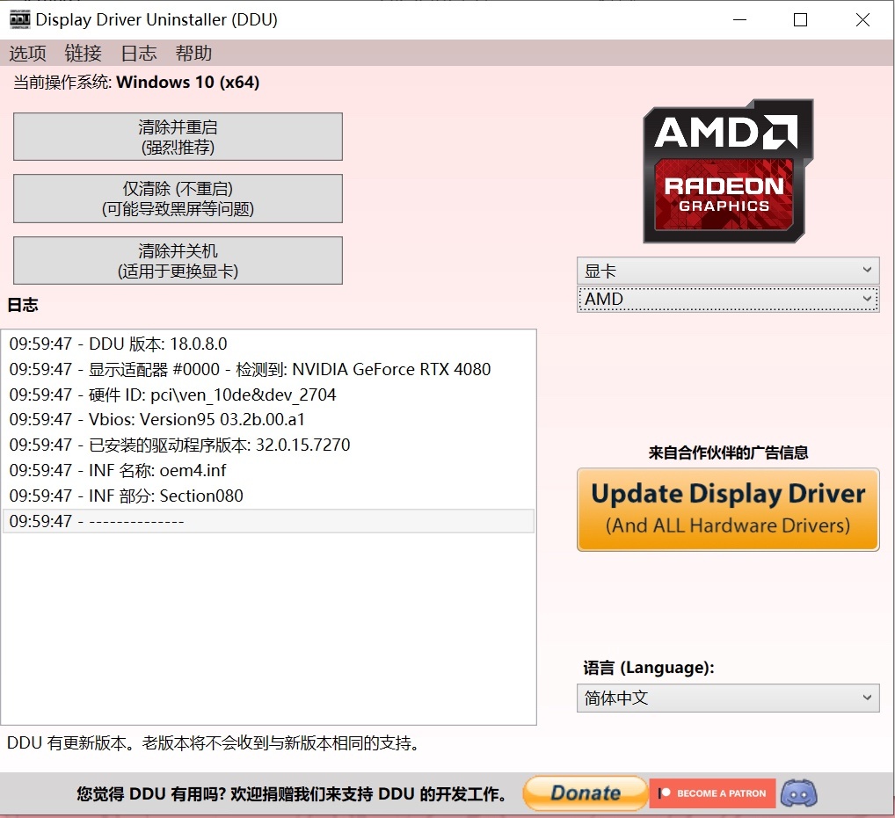This screenshot has width=895, height=818.
Task: Open the 日志 menu
Action: (x=139, y=53)
